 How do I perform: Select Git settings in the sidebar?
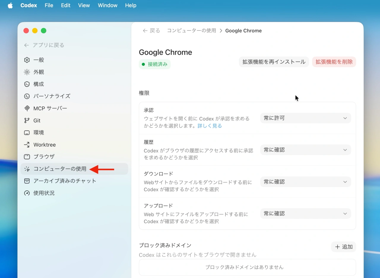(x=74, y=120)
